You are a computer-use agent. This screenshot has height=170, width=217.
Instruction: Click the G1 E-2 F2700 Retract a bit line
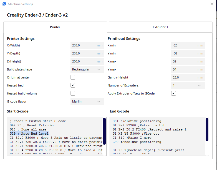pos(139,125)
